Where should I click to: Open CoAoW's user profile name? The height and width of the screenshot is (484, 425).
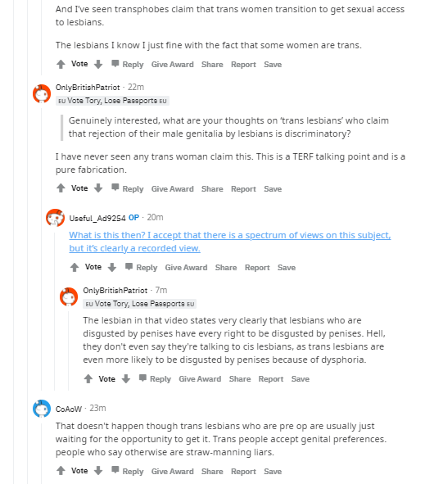[x=69, y=409]
